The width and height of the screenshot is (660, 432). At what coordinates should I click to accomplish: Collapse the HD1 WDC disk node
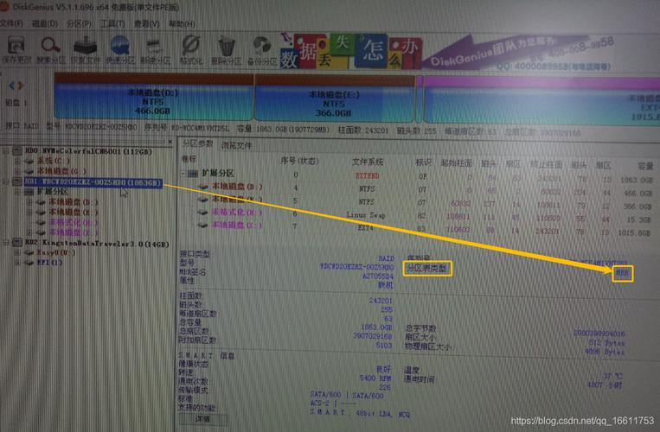[6, 181]
